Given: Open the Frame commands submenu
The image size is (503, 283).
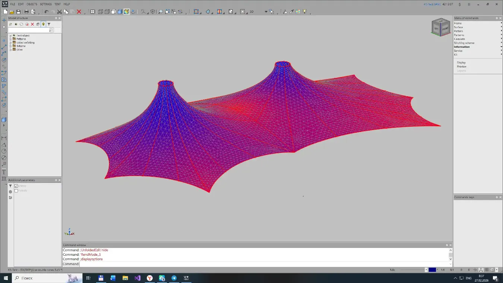Looking at the screenshot, I should pyautogui.click(x=478, y=23).
